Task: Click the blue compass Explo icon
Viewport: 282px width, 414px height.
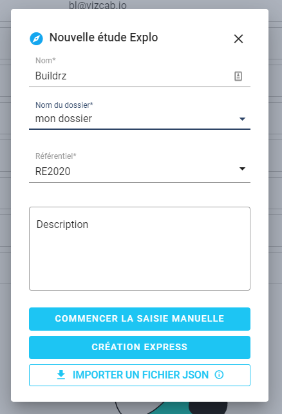Action: point(36,39)
